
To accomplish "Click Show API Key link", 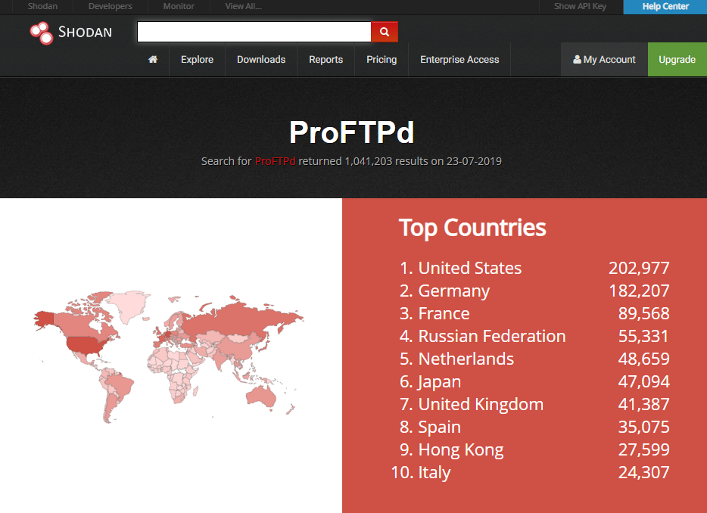I will click(580, 6).
